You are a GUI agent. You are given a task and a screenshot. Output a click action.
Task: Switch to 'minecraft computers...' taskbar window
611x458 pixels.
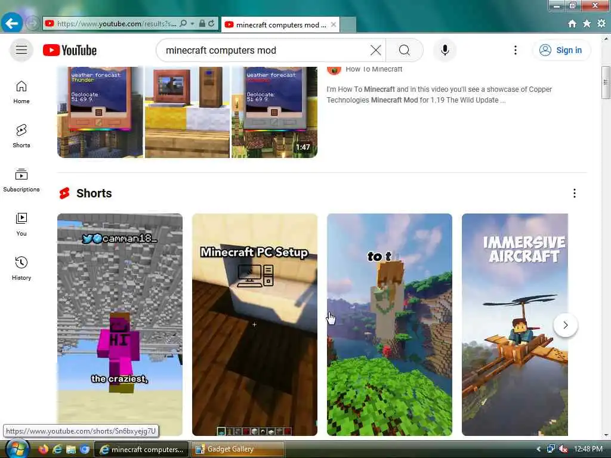(142, 450)
